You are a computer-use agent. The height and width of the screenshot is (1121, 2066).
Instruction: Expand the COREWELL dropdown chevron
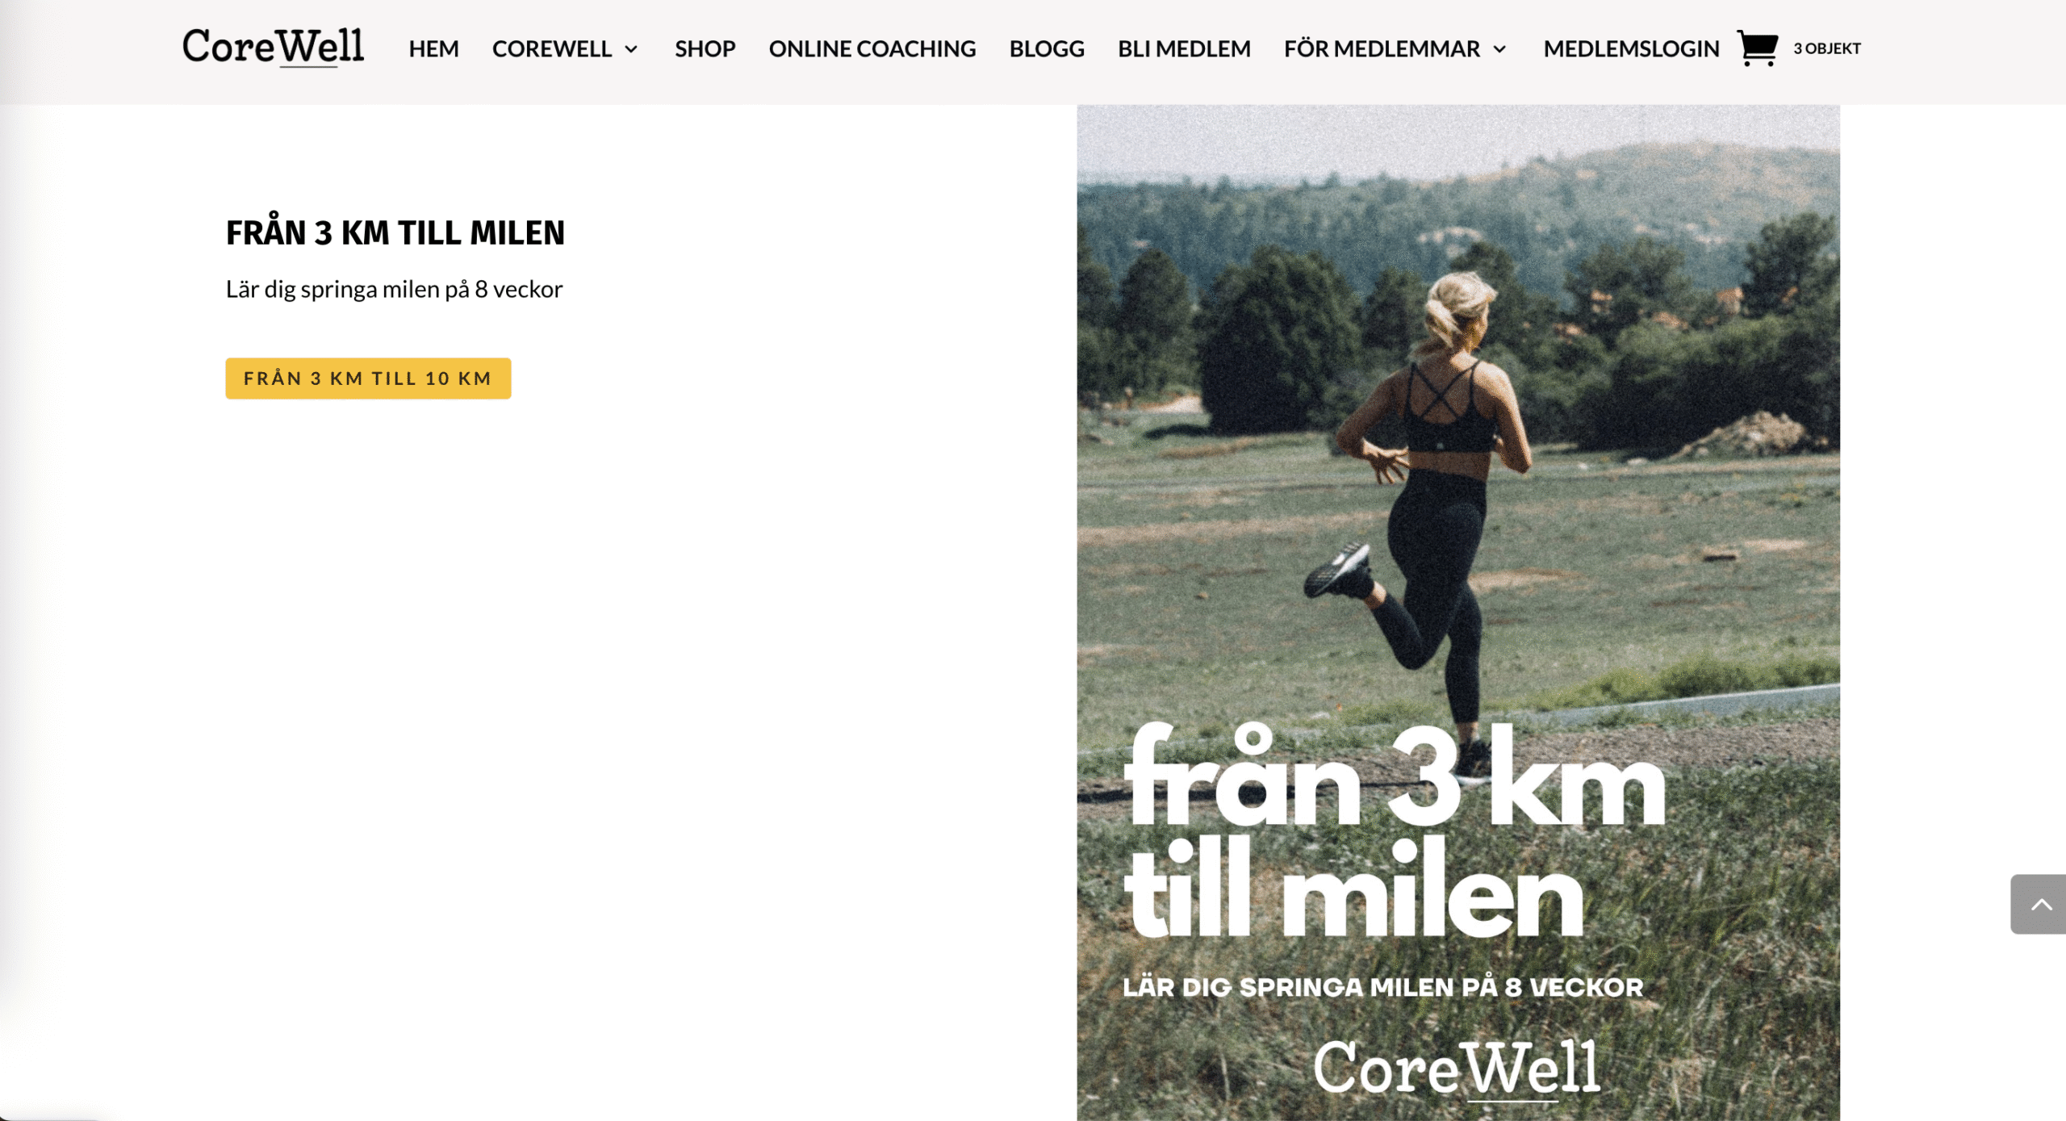[x=631, y=49]
